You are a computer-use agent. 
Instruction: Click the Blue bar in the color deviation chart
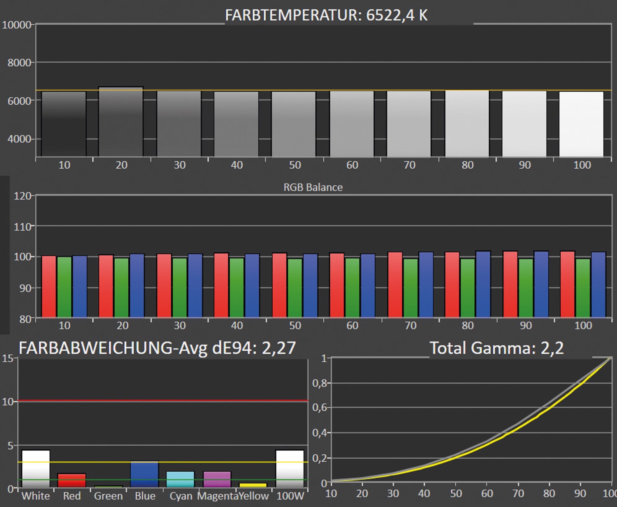click(x=144, y=474)
